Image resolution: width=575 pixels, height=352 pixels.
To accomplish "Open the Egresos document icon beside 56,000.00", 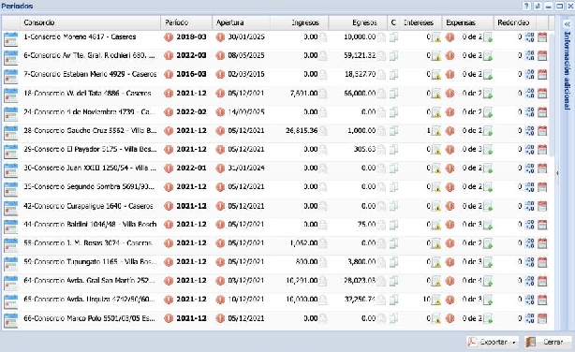I will click(381, 94).
